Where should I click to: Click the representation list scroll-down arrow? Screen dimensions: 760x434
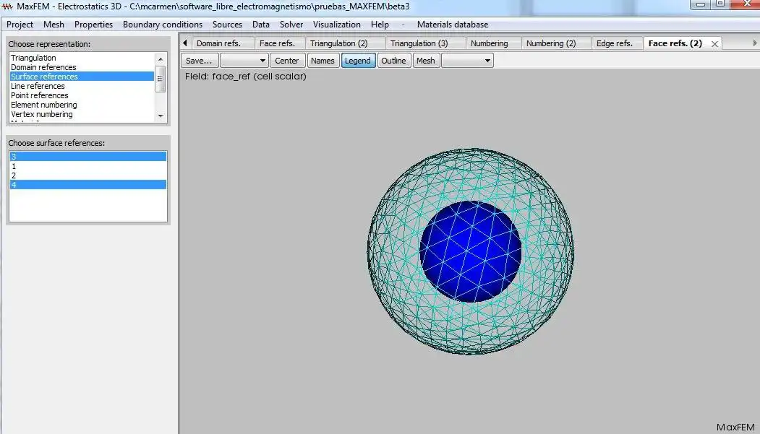[161, 116]
